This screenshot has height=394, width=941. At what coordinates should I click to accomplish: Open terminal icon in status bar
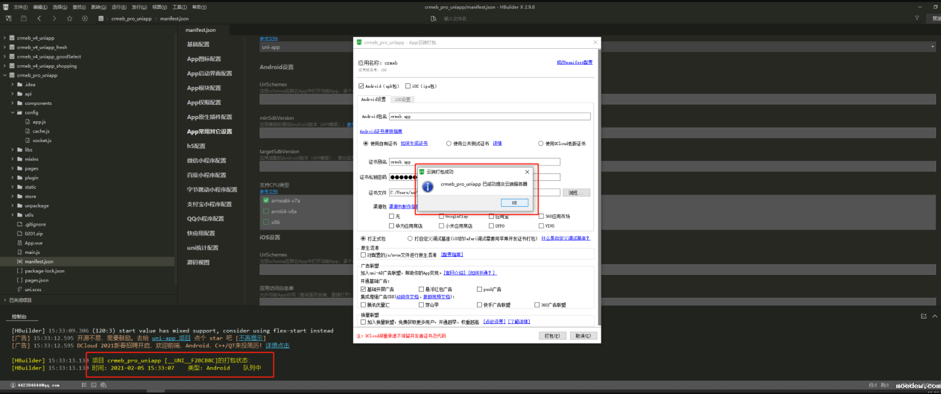coord(93,385)
